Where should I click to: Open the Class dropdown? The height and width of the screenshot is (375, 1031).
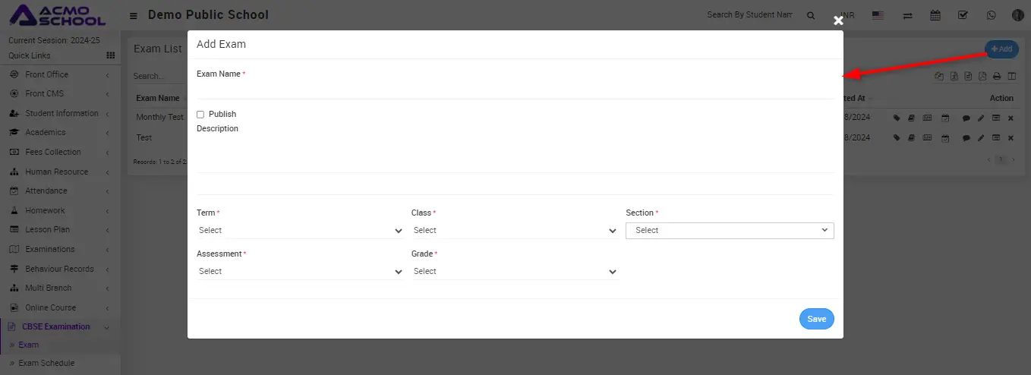point(515,230)
